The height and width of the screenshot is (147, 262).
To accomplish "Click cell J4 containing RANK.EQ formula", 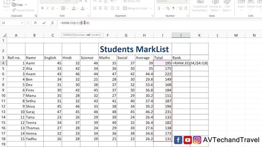I will pos(181,63).
